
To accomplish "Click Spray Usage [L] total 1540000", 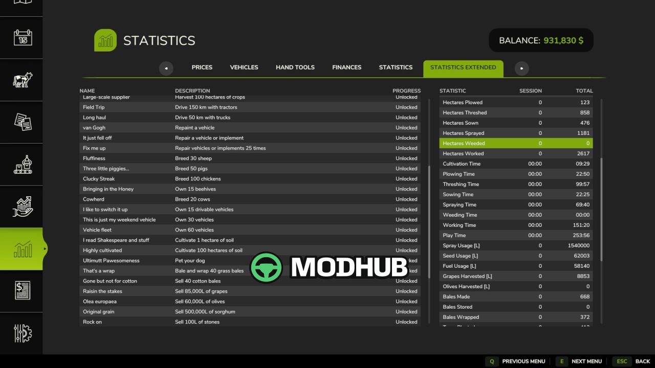I will tap(579, 245).
